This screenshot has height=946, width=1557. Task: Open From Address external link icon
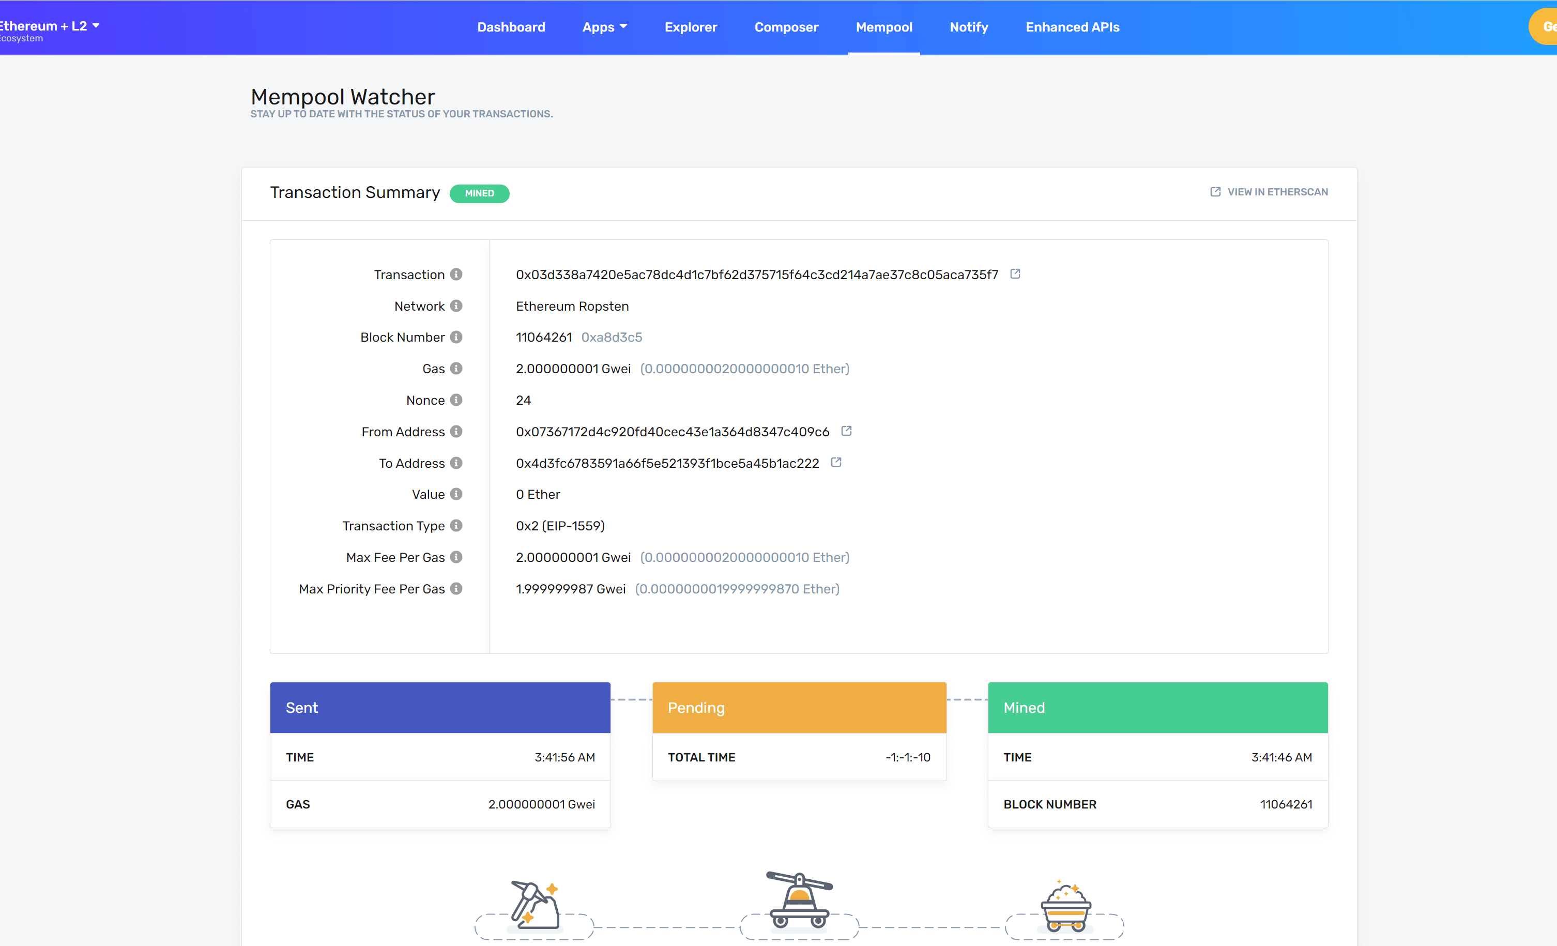[846, 431]
